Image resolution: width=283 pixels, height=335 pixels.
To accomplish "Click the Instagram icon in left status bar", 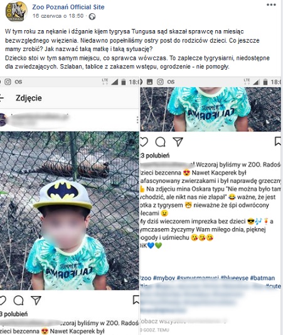I will (x=8, y=82).
